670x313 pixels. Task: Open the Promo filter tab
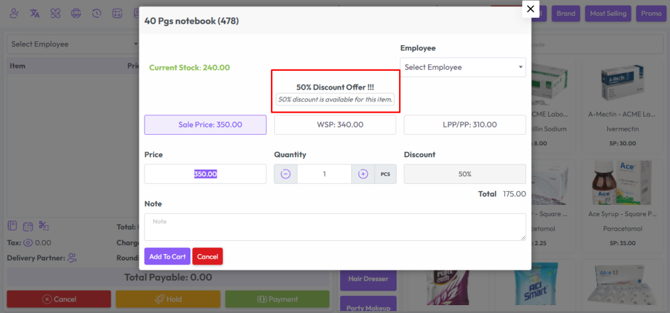[x=651, y=13]
